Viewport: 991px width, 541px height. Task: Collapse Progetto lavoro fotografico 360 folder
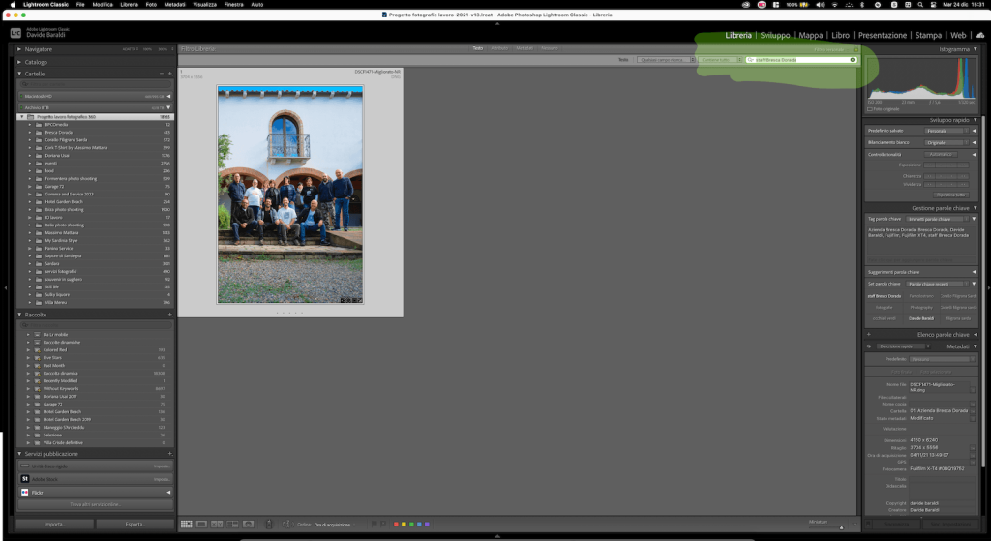click(23, 117)
